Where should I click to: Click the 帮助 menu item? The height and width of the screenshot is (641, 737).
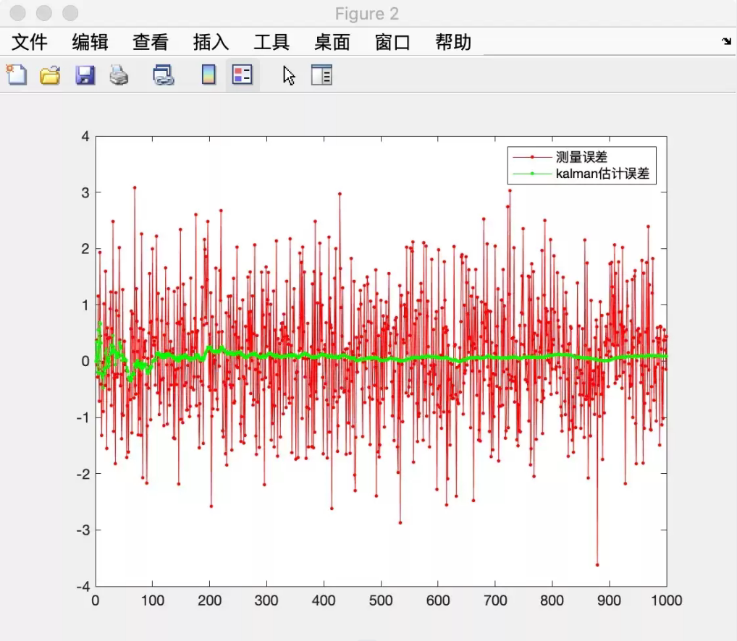click(x=453, y=43)
